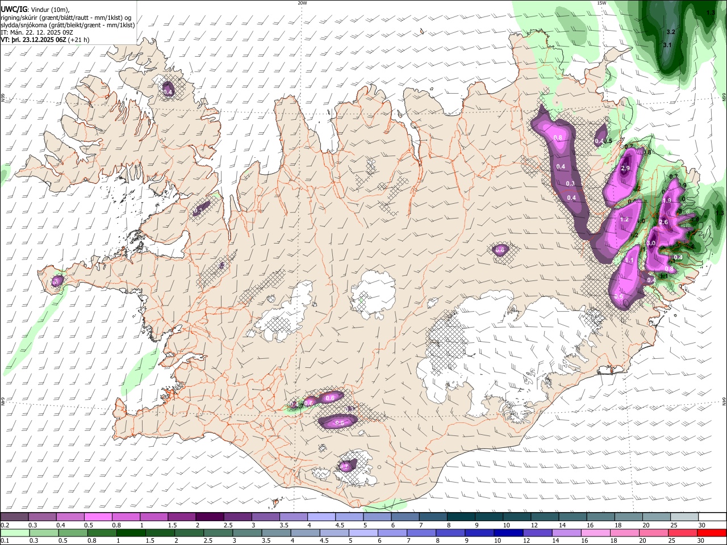The image size is (727, 545).
Task: Click the 1.7 value on southern glacier
Action: [x=344, y=467]
